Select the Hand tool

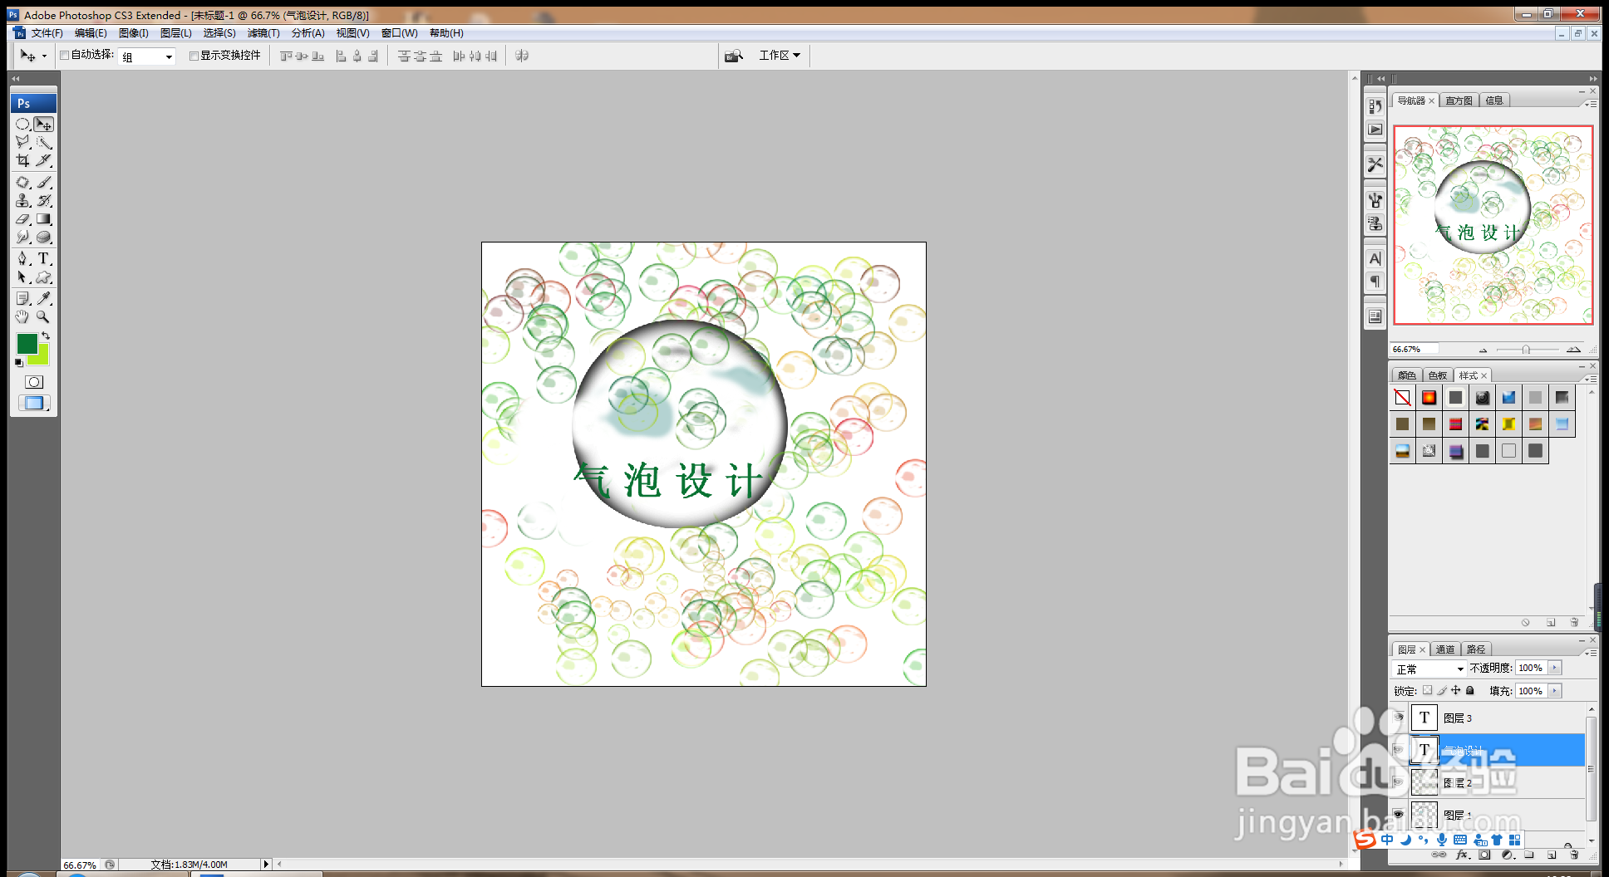tap(23, 317)
